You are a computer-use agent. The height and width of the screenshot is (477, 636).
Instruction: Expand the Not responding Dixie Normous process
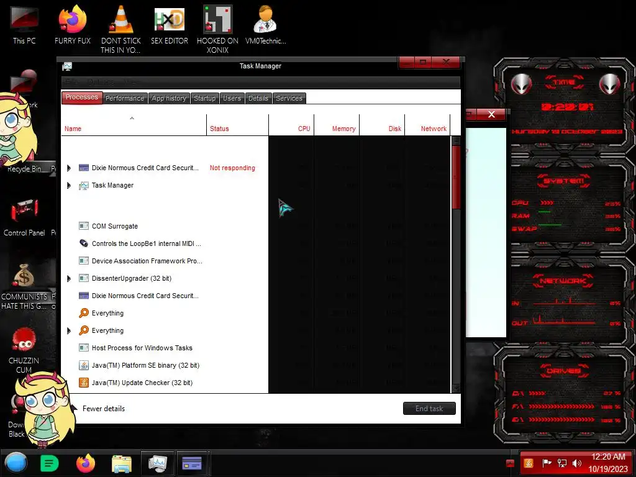click(x=69, y=168)
